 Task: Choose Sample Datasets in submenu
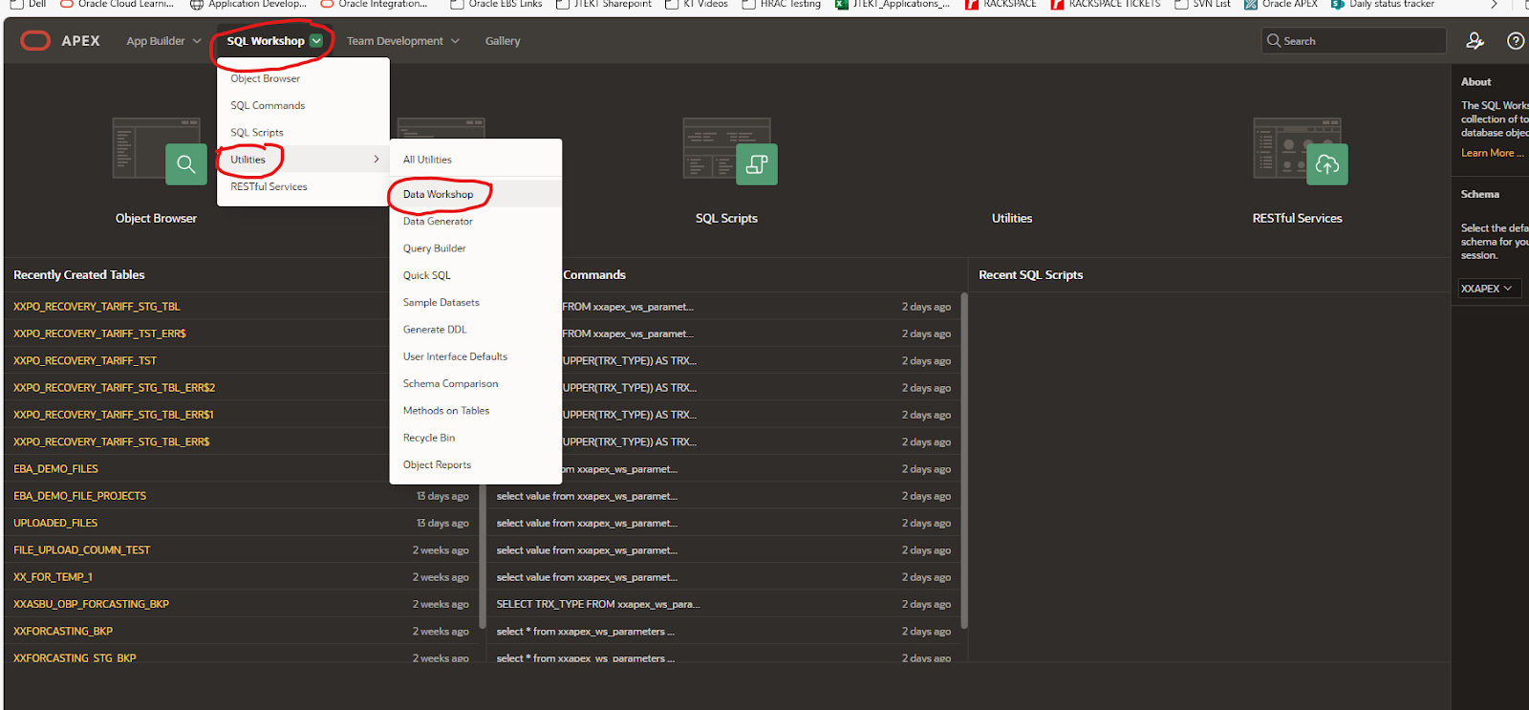click(441, 302)
